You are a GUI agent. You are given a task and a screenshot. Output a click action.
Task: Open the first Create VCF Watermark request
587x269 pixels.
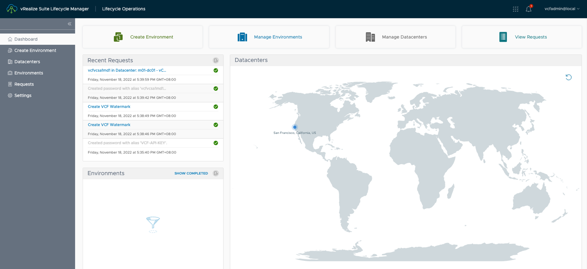pyautogui.click(x=109, y=107)
